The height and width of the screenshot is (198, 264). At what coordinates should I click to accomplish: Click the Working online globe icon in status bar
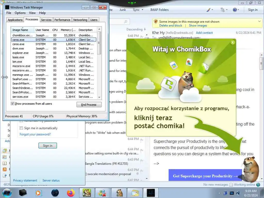click(258, 185)
